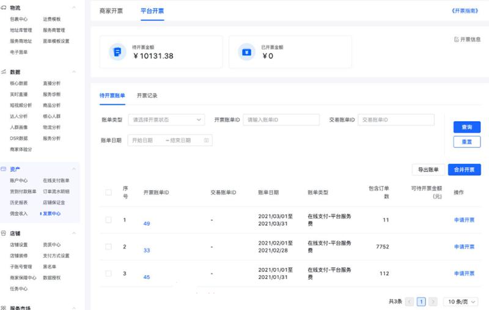
Task: Click the blue 已开票金额 icon
Action: point(246,52)
